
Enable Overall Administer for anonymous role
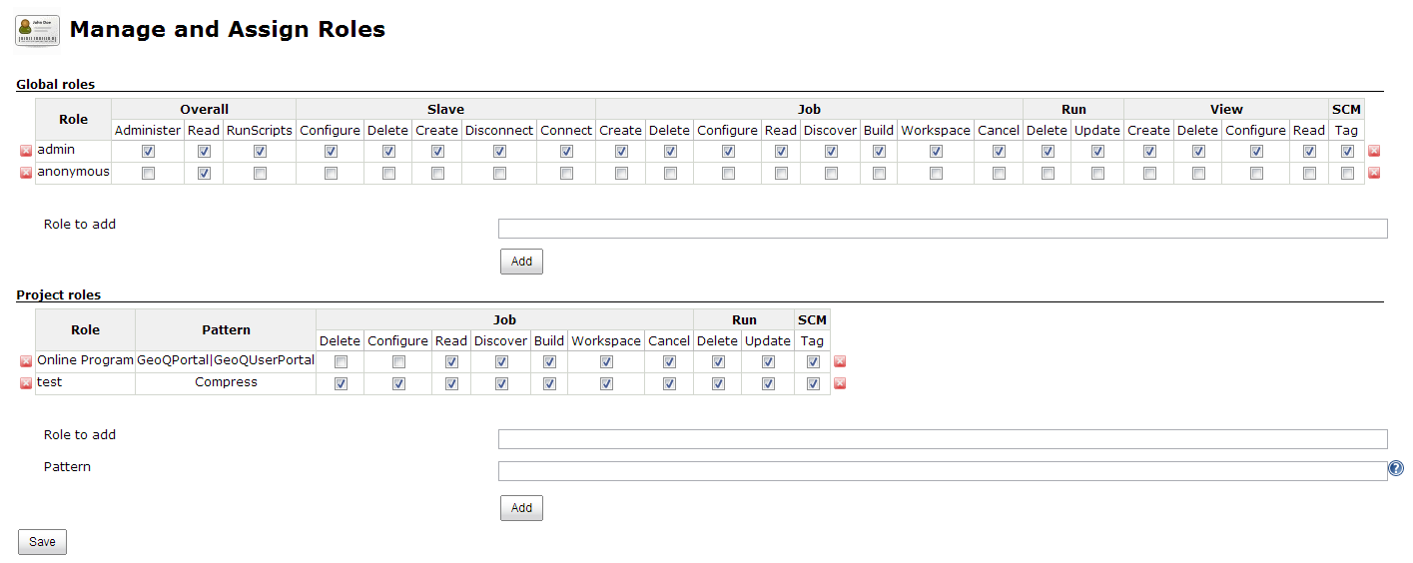pos(148,173)
